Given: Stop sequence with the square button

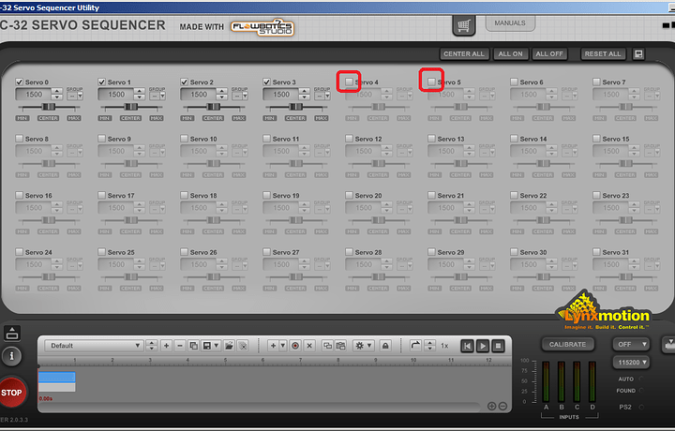Looking at the screenshot, I should [499, 346].
